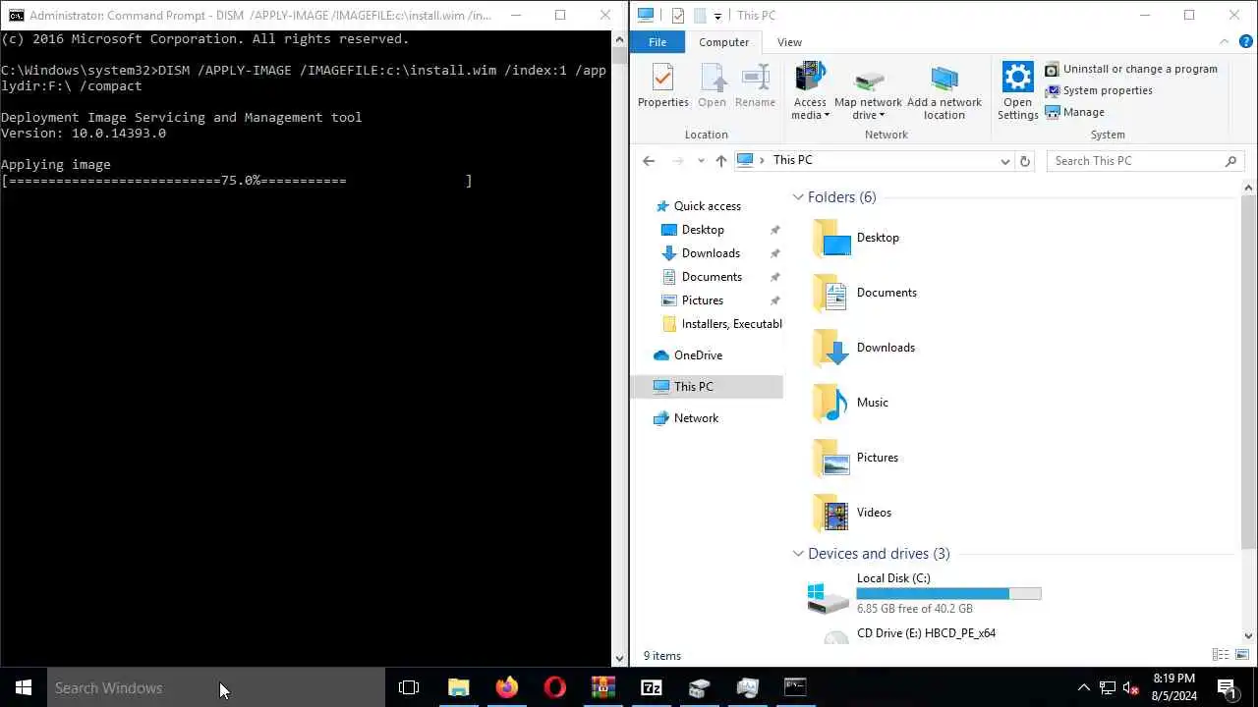Refresh the This PC view
Viewport: 1258px width, 707px height.
tap(1025, 161)
